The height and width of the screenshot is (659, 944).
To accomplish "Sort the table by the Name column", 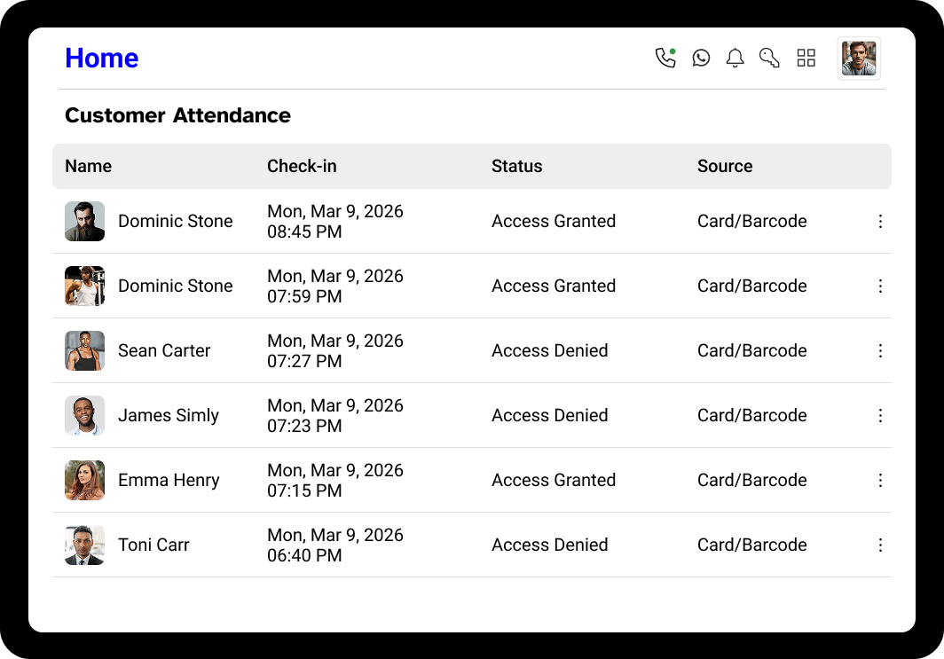I will pos(88,166).
